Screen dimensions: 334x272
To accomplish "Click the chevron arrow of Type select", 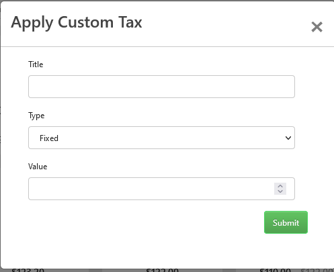I will [x=288, y=138].
